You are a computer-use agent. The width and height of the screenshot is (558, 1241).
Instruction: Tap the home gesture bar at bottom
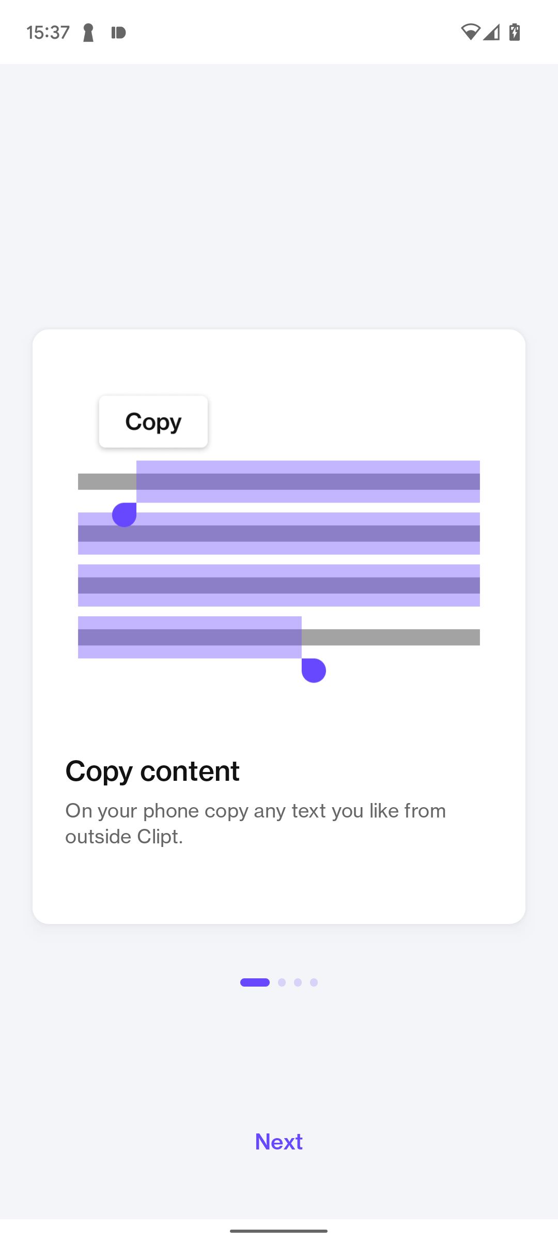(x=278, y=1231)
